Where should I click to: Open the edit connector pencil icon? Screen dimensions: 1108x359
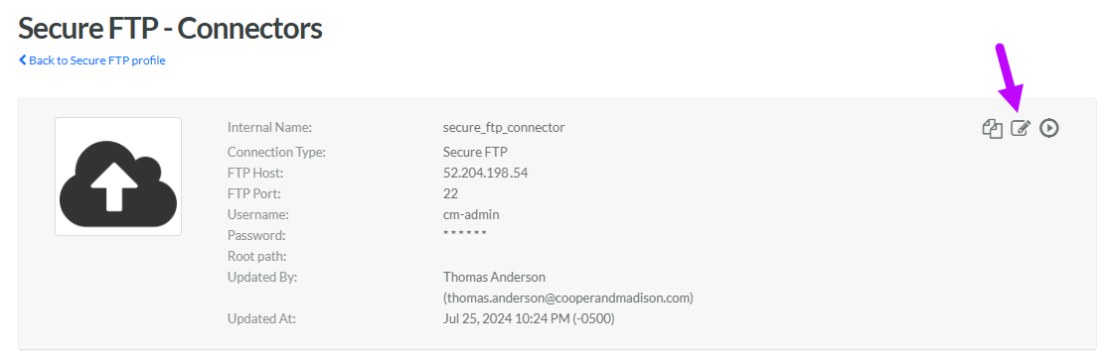coord(1021,128)
